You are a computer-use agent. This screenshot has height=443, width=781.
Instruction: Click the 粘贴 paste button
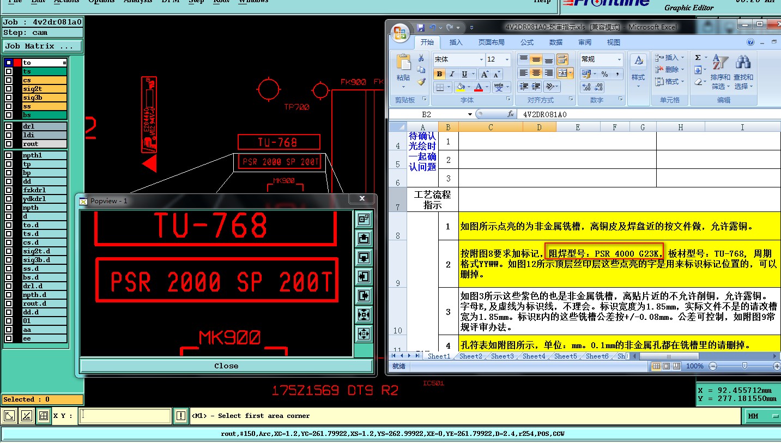tap(403, 71)
